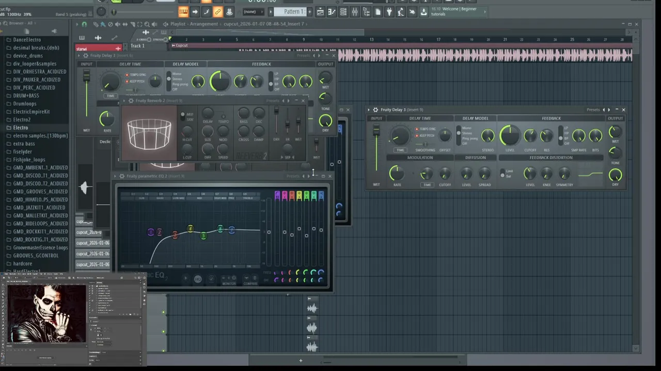Open Presets menu of Fruity Reeverb 2
661x371 pixels.
pyautogui.click(x=272, y=101)
